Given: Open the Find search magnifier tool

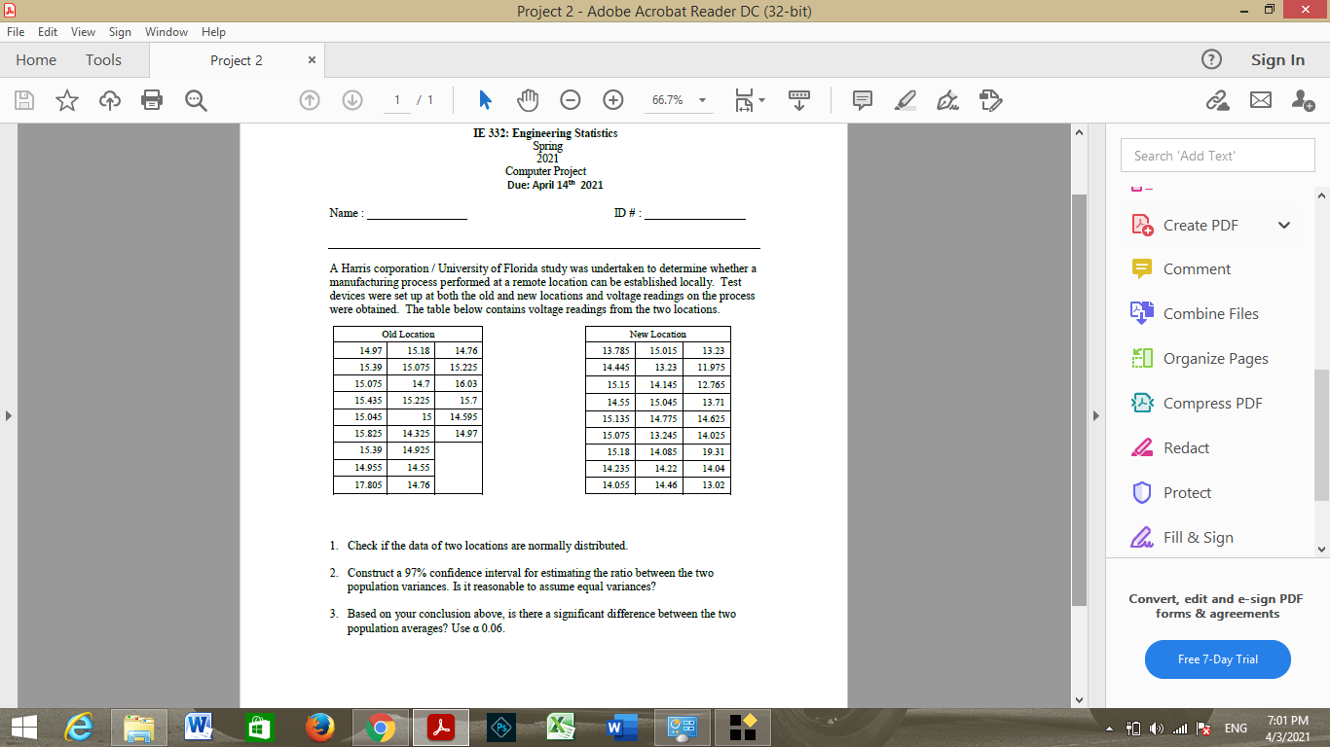Looking at the screenshot, I should point(195,99).
